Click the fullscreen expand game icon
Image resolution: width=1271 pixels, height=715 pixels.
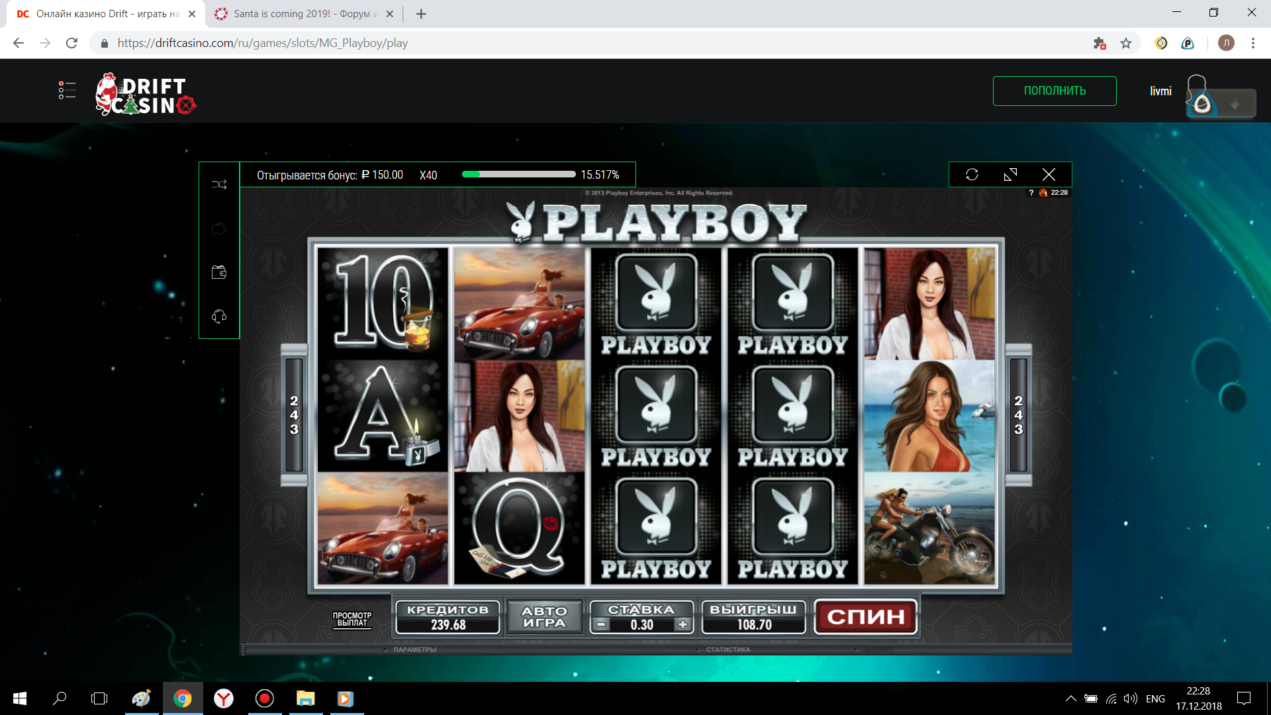1010,174
